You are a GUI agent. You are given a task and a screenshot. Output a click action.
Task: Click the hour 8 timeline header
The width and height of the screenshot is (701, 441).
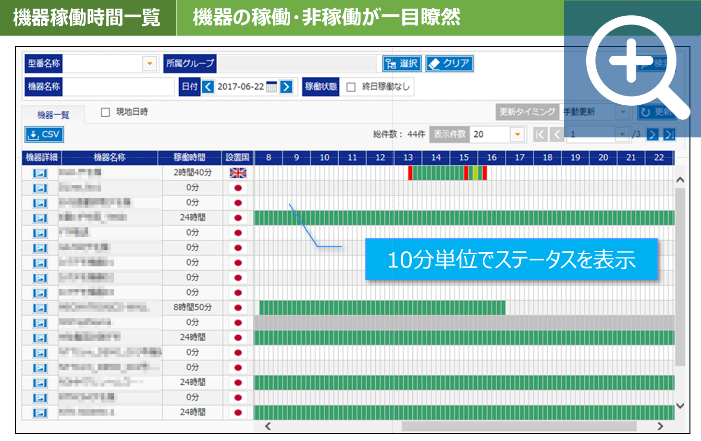pyautogui.click(x=269, y=158)
